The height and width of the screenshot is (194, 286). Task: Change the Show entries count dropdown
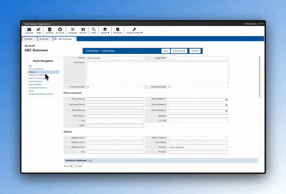(73, 166)
